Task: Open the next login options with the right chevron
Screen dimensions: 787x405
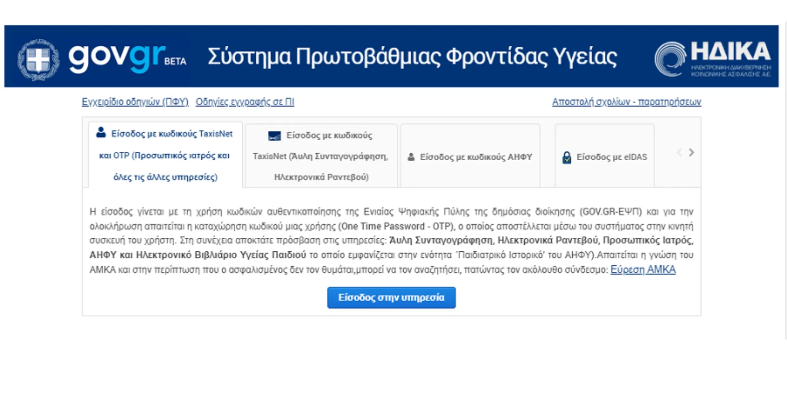Action: point(691,153)
